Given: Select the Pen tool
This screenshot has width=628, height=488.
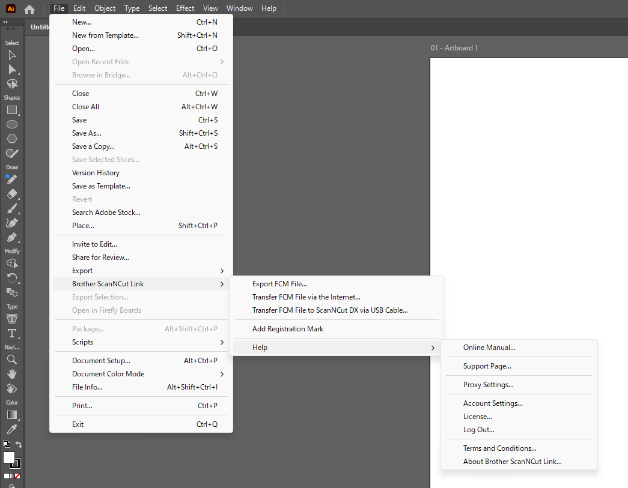Looking at the screenshot, I should coord(12,237).
